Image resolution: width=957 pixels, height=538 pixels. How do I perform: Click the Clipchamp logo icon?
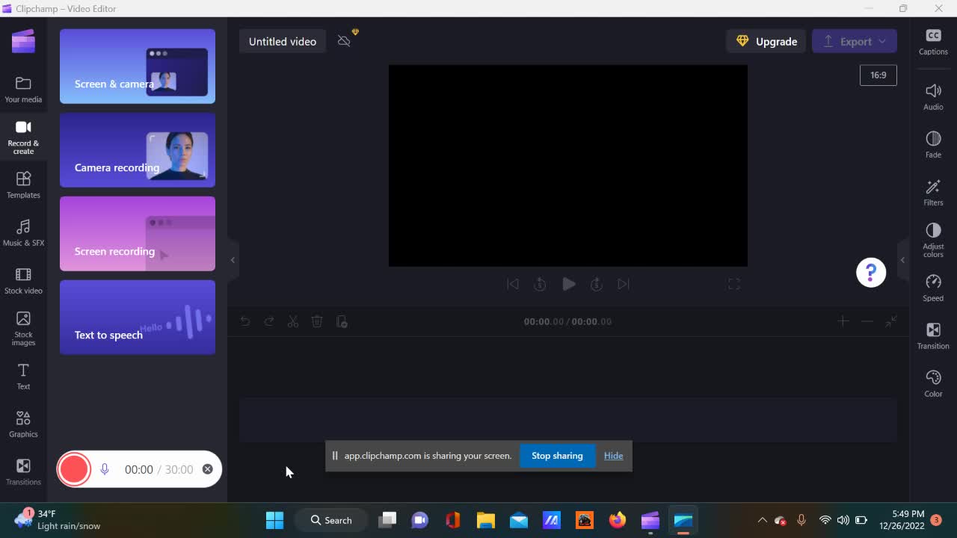[x=23, y=41]
